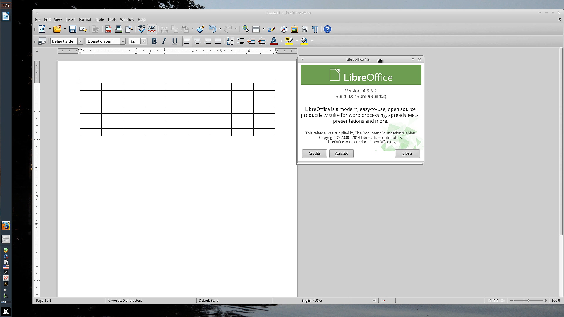The width and height of the screenshot is (564, 317).
Task: Insert a table using grid icon
Action: [x=256, y=29]
